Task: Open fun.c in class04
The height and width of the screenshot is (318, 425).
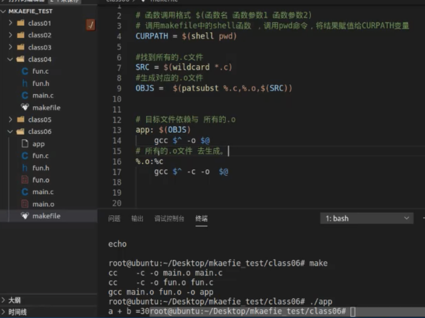Action: 40,71
